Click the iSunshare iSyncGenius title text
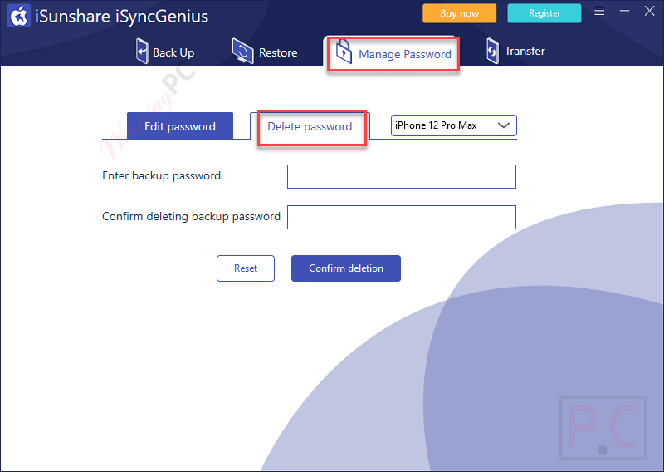664x472 pixels. pos(121,17)
